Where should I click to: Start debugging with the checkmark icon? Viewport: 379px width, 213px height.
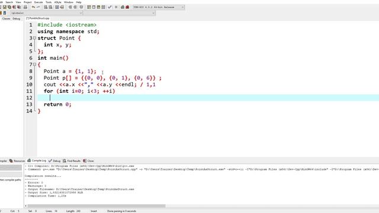point(110,7)
